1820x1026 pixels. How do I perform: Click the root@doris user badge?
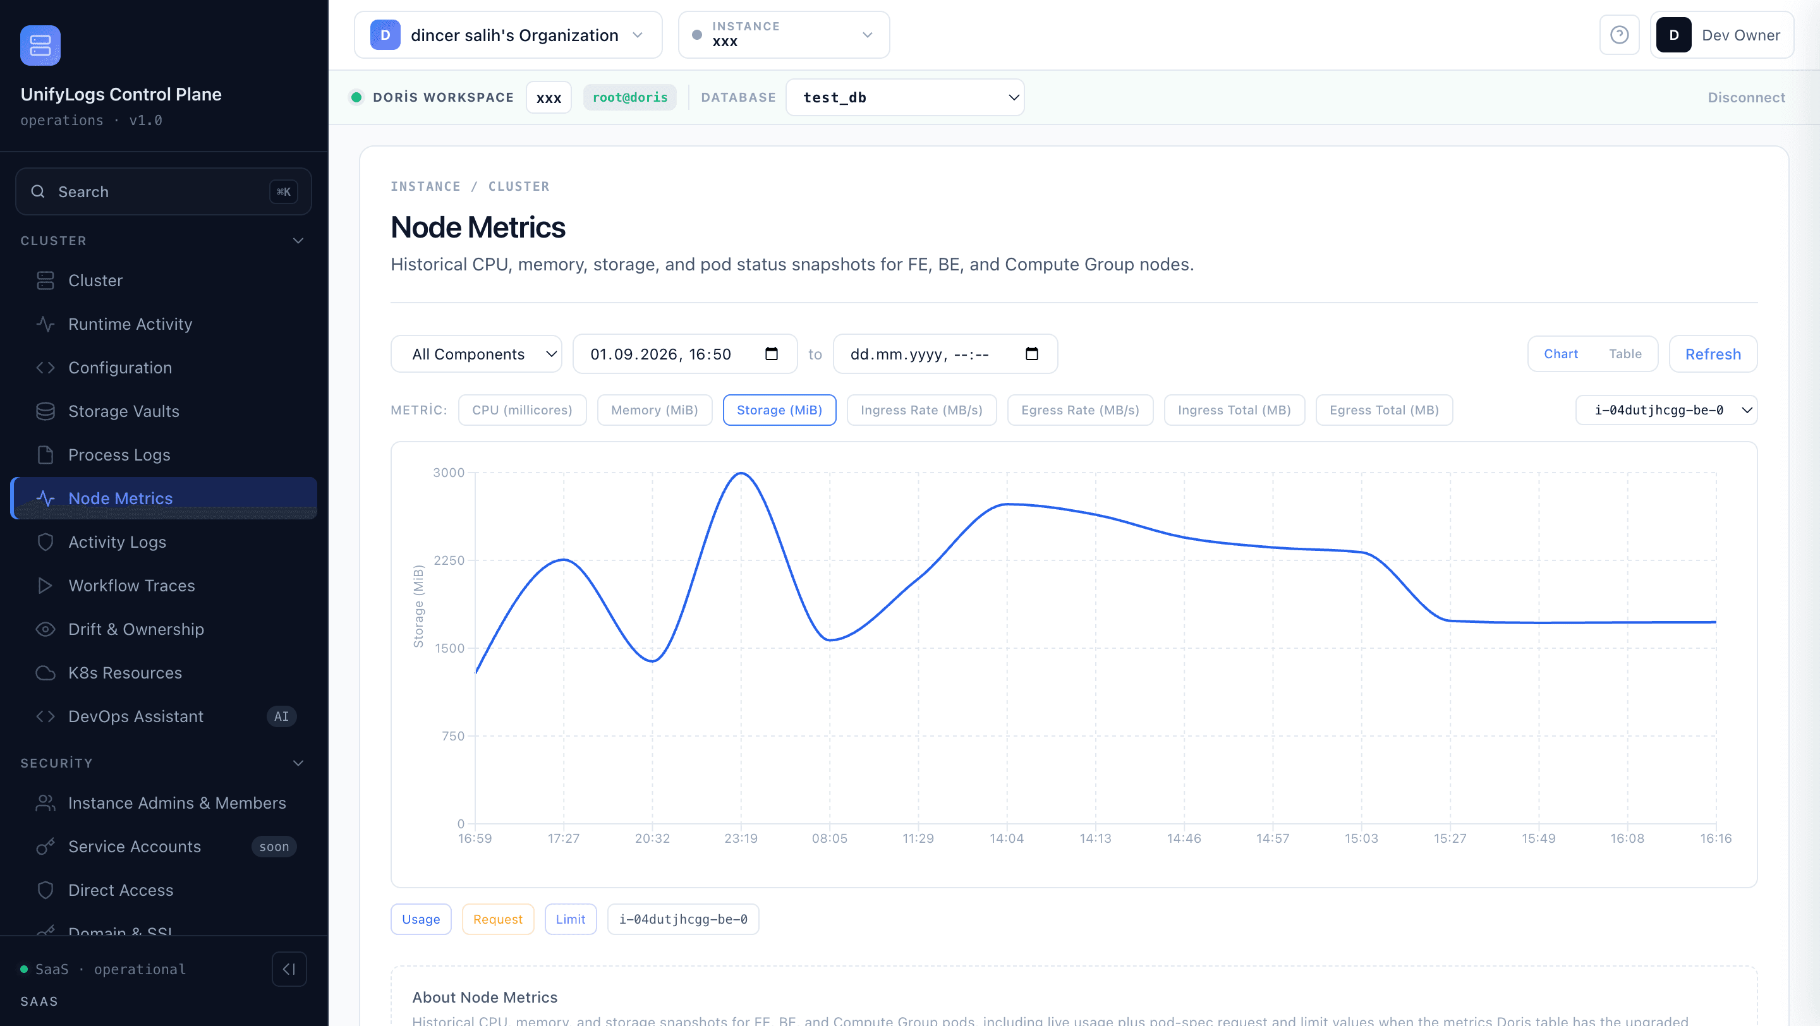pyautogui.click(x=629, y=97)
